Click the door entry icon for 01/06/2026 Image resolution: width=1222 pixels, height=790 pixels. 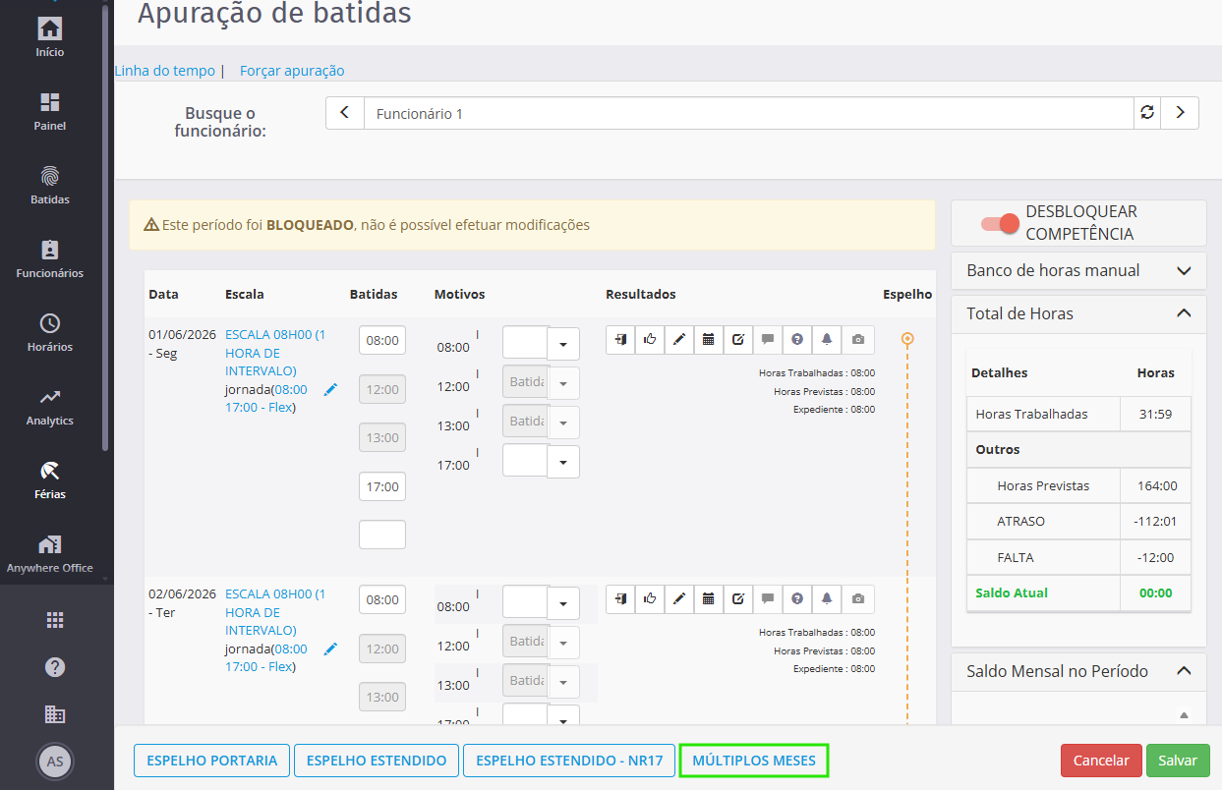[x=620, y=339]
